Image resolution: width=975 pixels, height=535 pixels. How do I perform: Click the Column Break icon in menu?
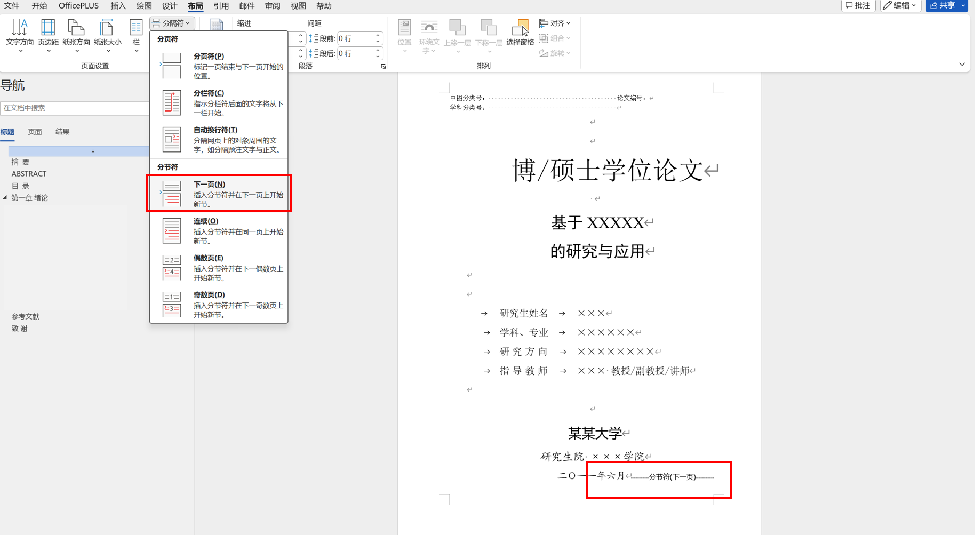[x=172, y=102]
